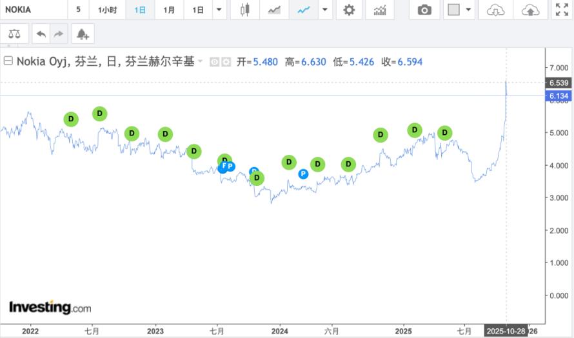Collapse the Nokia Oyj legend box

pyautogui.click(x=8, y=62)
